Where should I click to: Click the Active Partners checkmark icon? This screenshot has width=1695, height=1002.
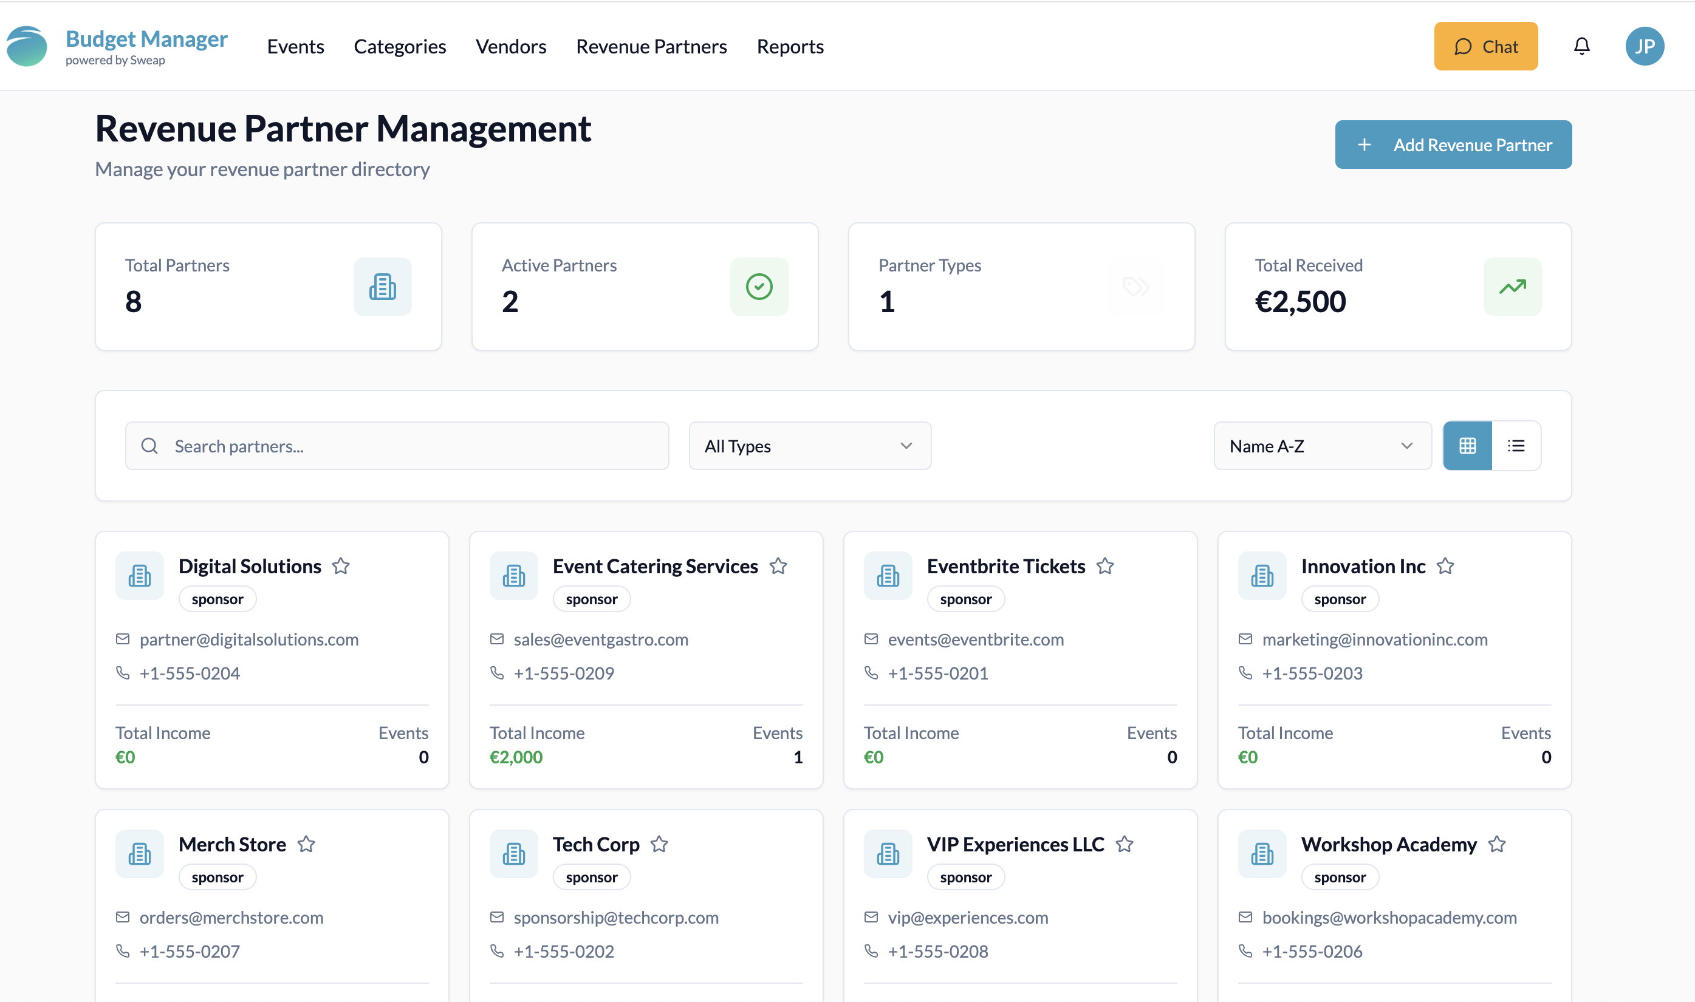[x=759, y=286]
